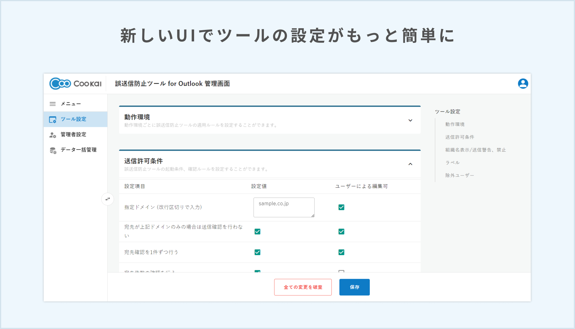
Task: Click 全ての変更を破棄 button
Action: 303,287
